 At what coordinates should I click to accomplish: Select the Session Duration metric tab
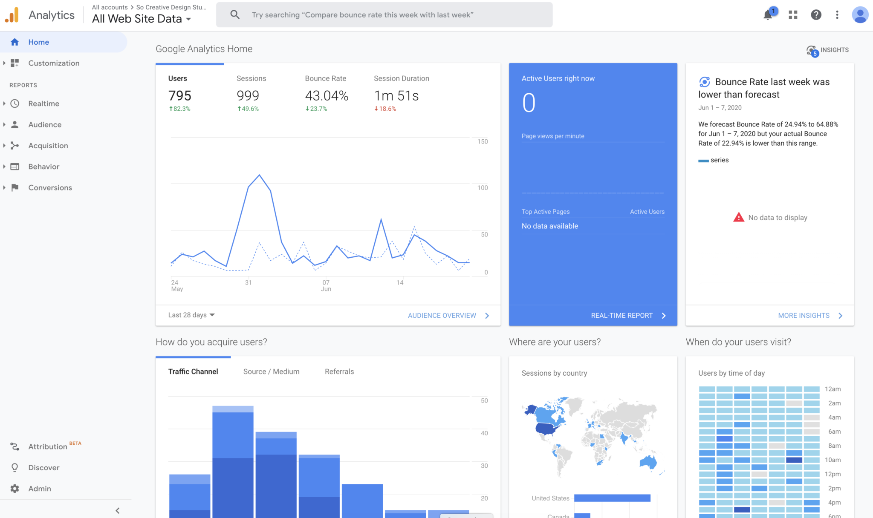[x=402, y=93]
